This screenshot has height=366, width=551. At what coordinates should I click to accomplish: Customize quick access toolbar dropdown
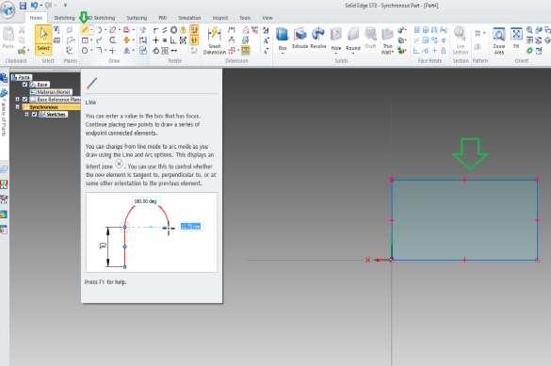coord(65,6)
